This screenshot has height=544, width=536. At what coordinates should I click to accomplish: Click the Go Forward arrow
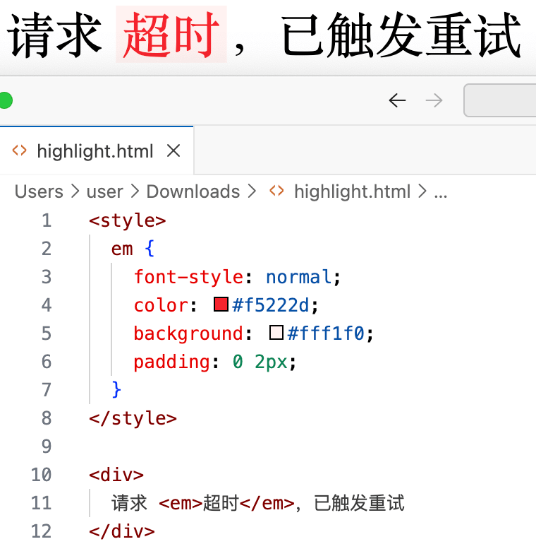coord(434,100)
